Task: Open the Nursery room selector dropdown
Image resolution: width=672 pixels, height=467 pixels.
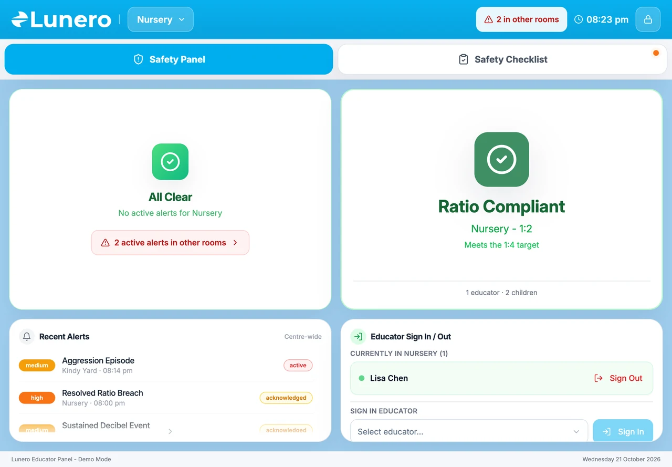Action: click(161, 19)
